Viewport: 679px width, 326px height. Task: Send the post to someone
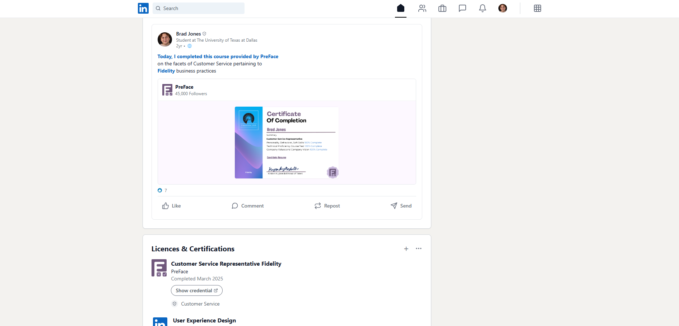click(401, 206)
